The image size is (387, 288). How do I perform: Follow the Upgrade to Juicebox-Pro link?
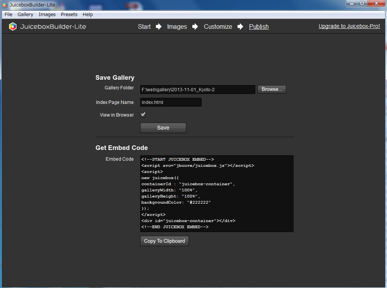click(x=349, y=26)
